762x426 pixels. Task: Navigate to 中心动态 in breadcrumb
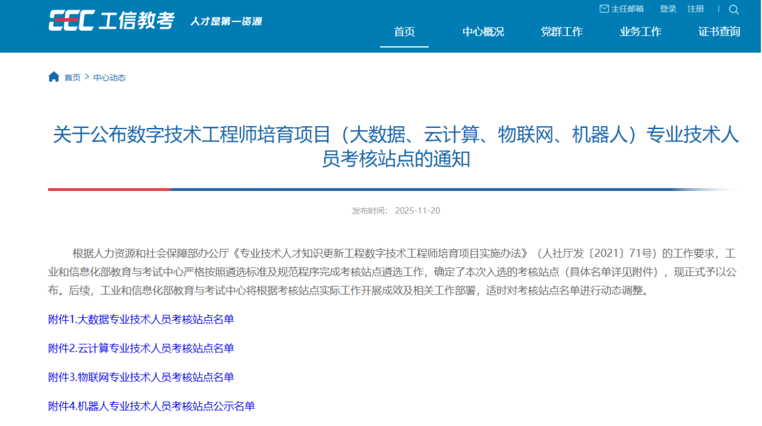[110, 77]
